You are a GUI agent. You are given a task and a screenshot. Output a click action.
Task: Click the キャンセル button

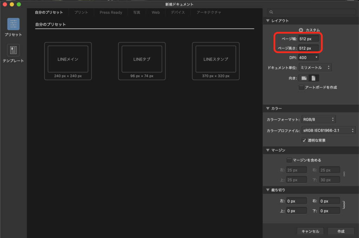click(310, 231)
